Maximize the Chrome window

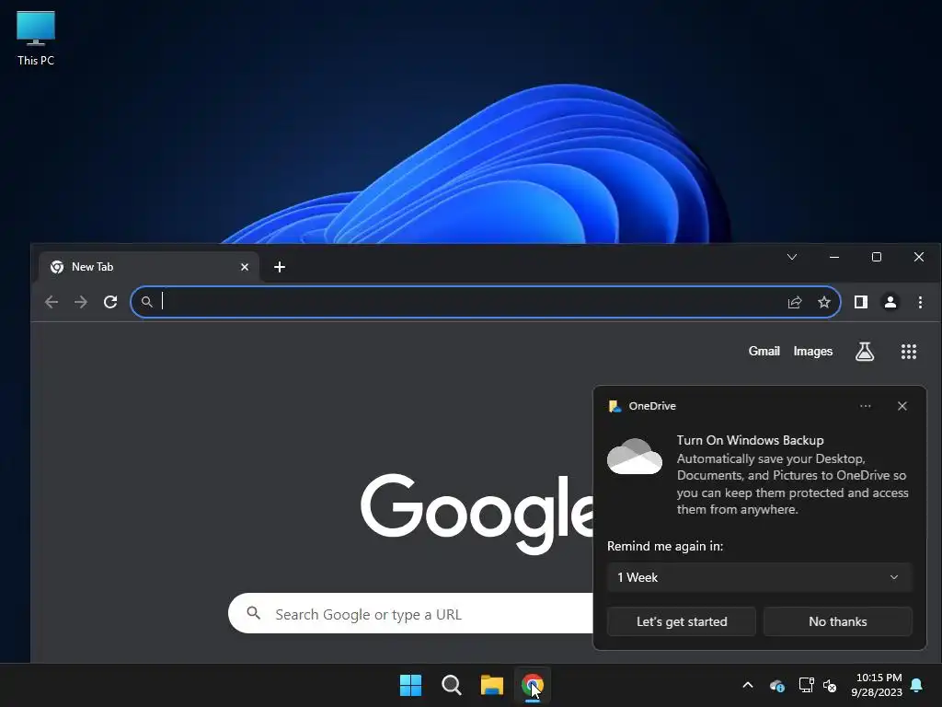point(877,258)
